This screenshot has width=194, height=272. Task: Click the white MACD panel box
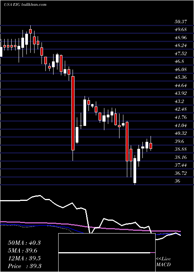tap(107, 253)
